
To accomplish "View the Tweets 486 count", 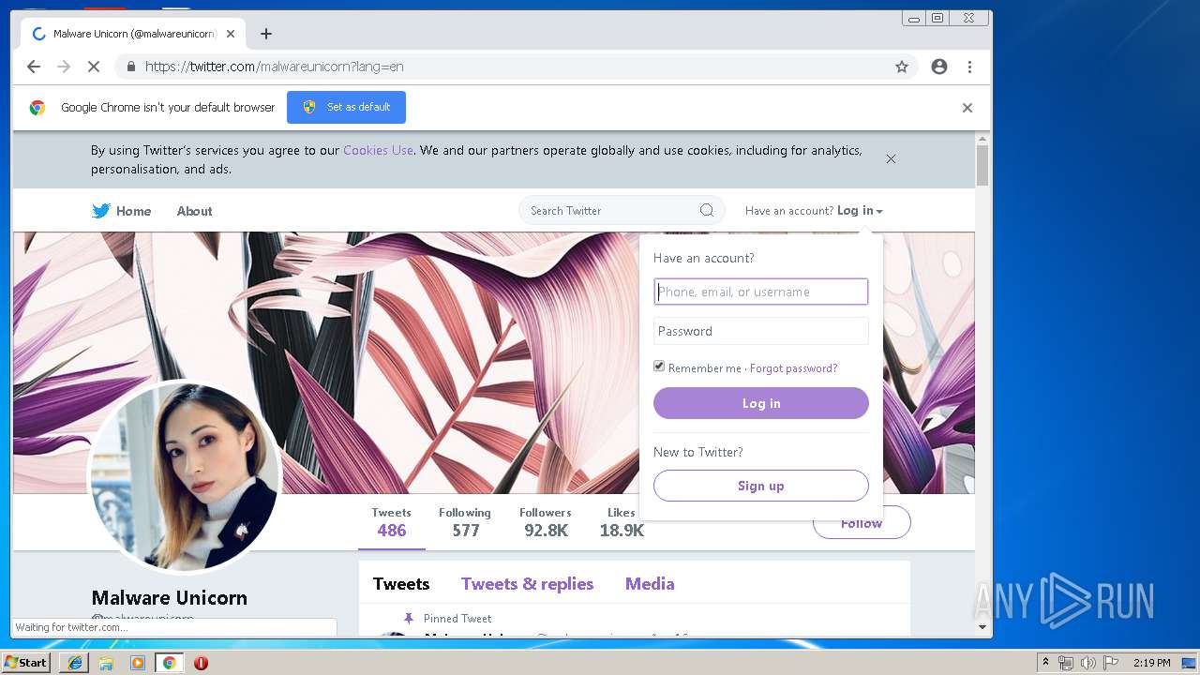I will 391,522.
